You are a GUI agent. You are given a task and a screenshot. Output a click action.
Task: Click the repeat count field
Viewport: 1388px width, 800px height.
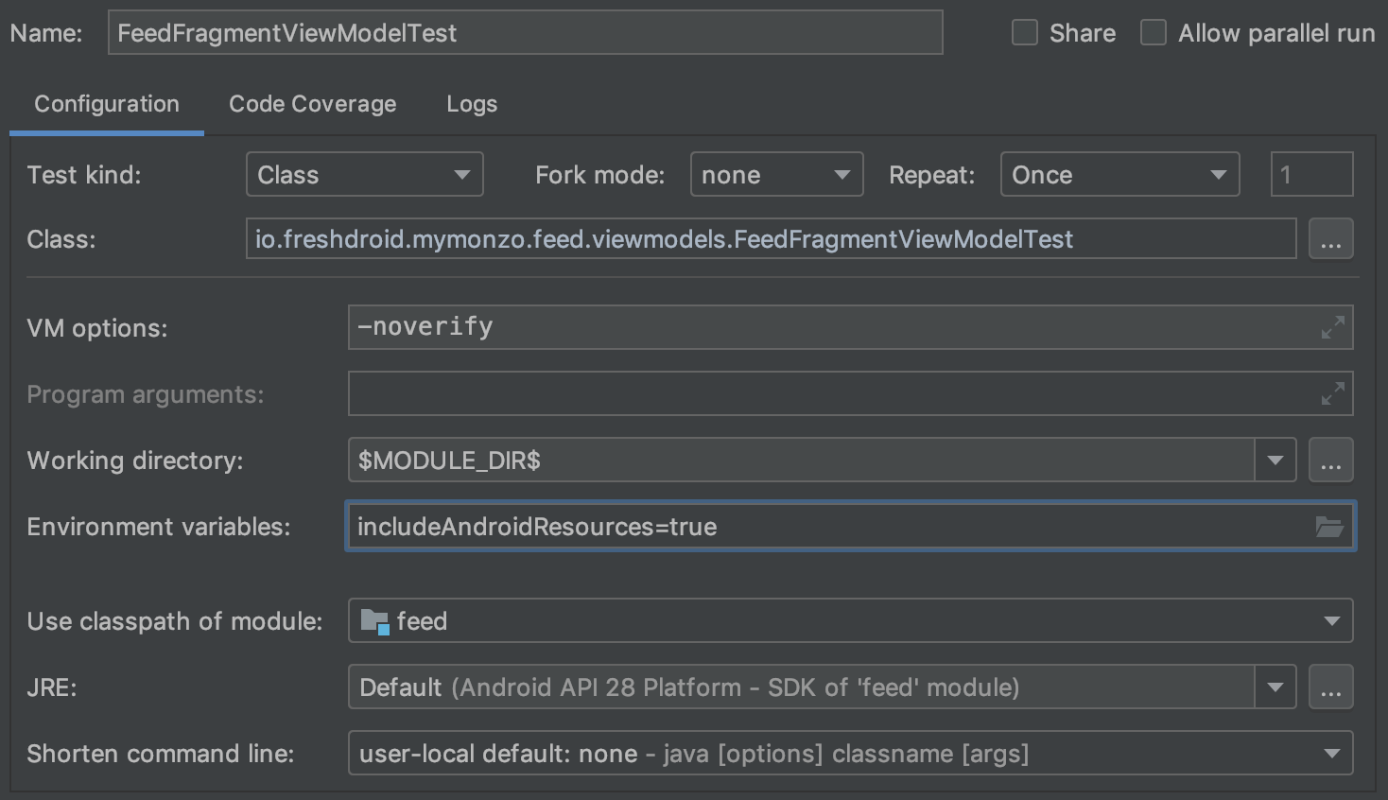click(x=1311, y=175)
